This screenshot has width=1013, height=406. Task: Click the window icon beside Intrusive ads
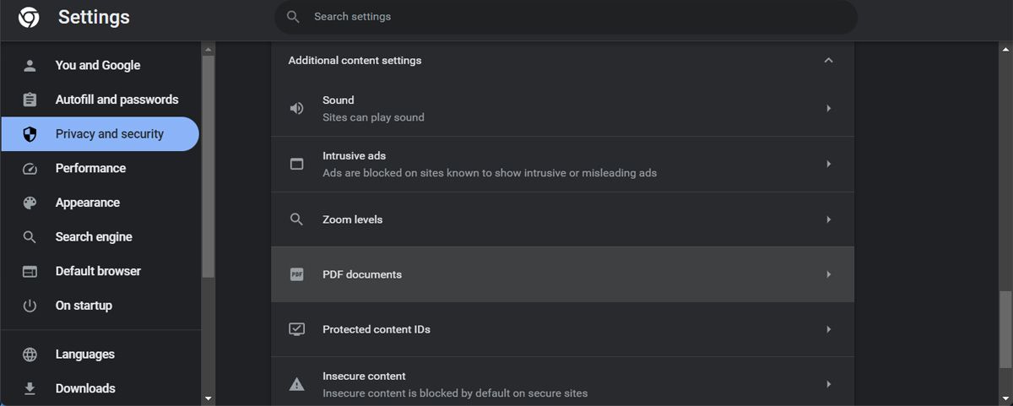pos(296,164)
